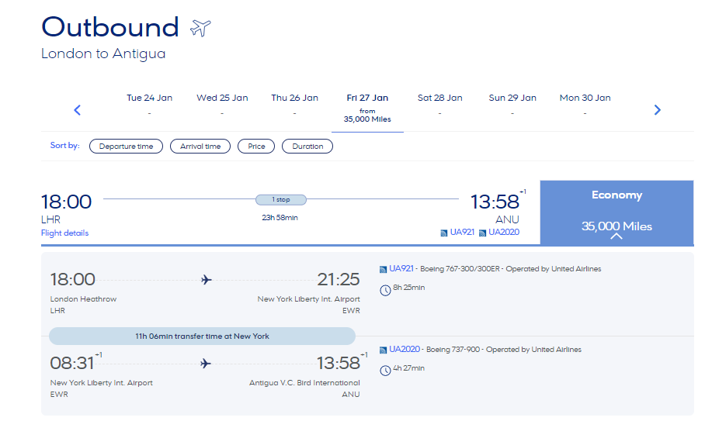Click the clock icon next to 4h 27min
Viewport: 705px width, 421px height.
tap(385, 371)
